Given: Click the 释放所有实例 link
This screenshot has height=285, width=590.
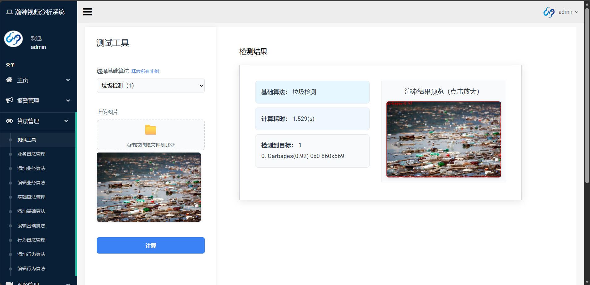Looking at the screenshot, I should [145, 71].
